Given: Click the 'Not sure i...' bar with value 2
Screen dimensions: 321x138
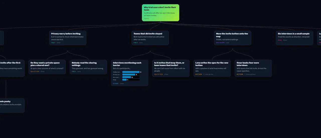Looking at the screenshot, I should (127, 77).
